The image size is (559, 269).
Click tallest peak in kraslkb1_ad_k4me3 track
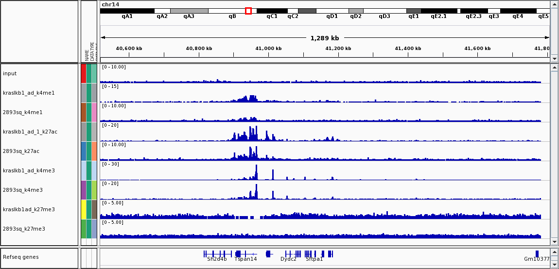point(257,172)
